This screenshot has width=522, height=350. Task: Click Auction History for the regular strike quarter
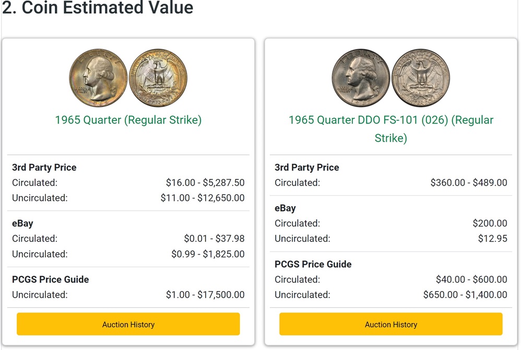tap(128, 324)
